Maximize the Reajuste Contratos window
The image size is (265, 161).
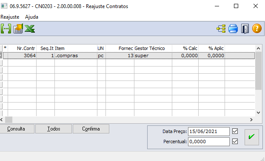236,6
